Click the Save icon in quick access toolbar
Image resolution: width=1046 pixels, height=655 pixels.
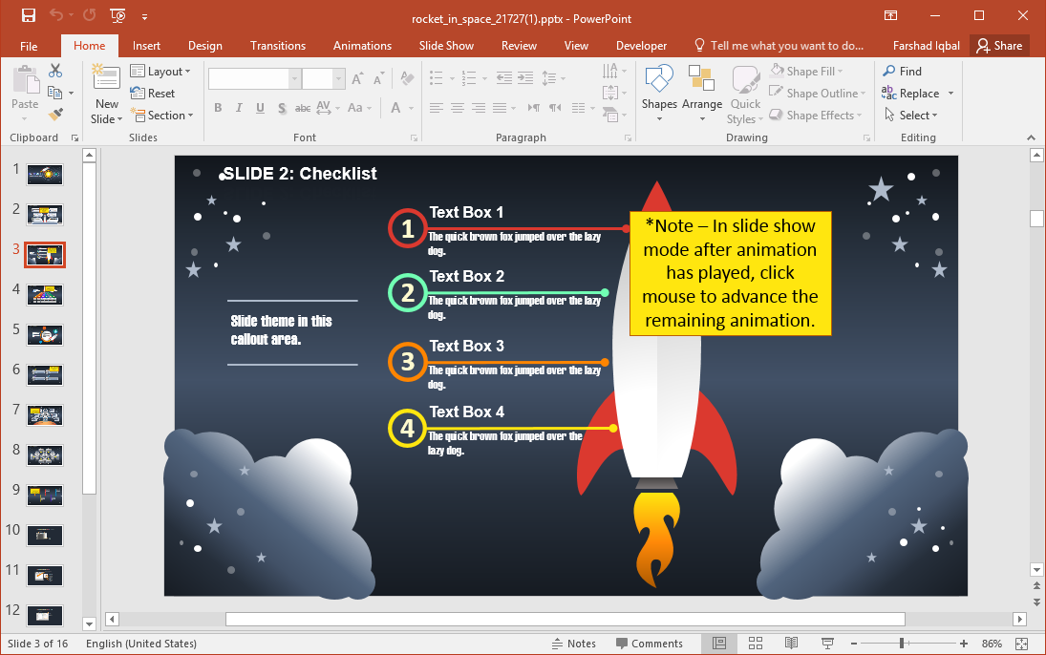coord(29,15)
